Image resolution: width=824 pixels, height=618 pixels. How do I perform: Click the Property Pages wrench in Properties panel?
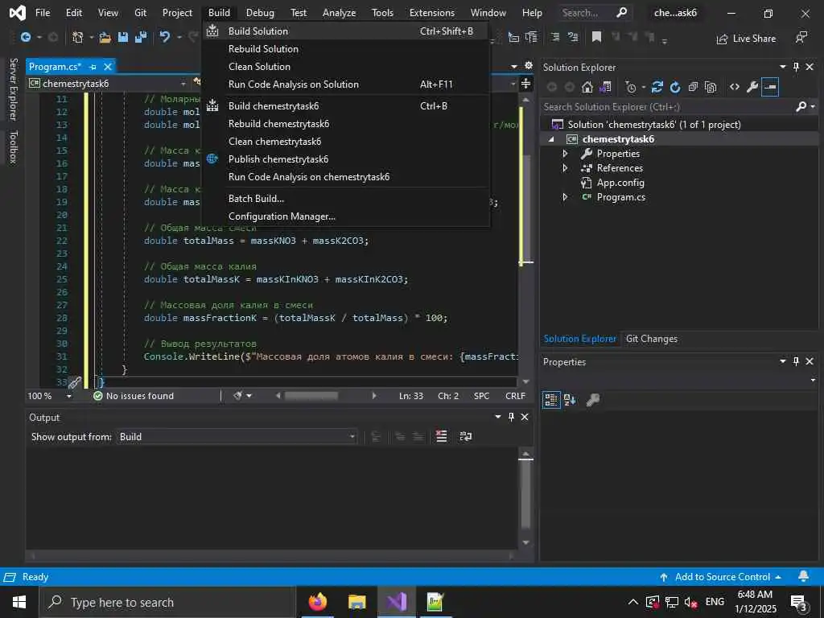click(x=593, y=400)
